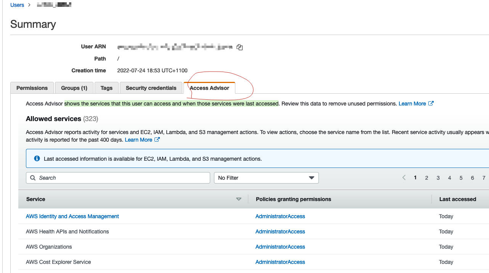Expand the filter selection combo box arrow

312,178
